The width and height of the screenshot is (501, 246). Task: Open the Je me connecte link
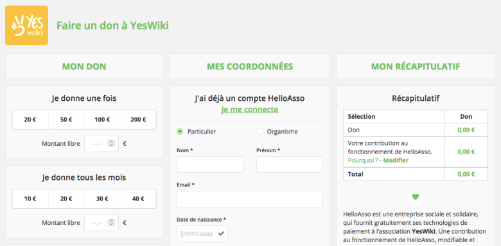click(x=250, y=110)
